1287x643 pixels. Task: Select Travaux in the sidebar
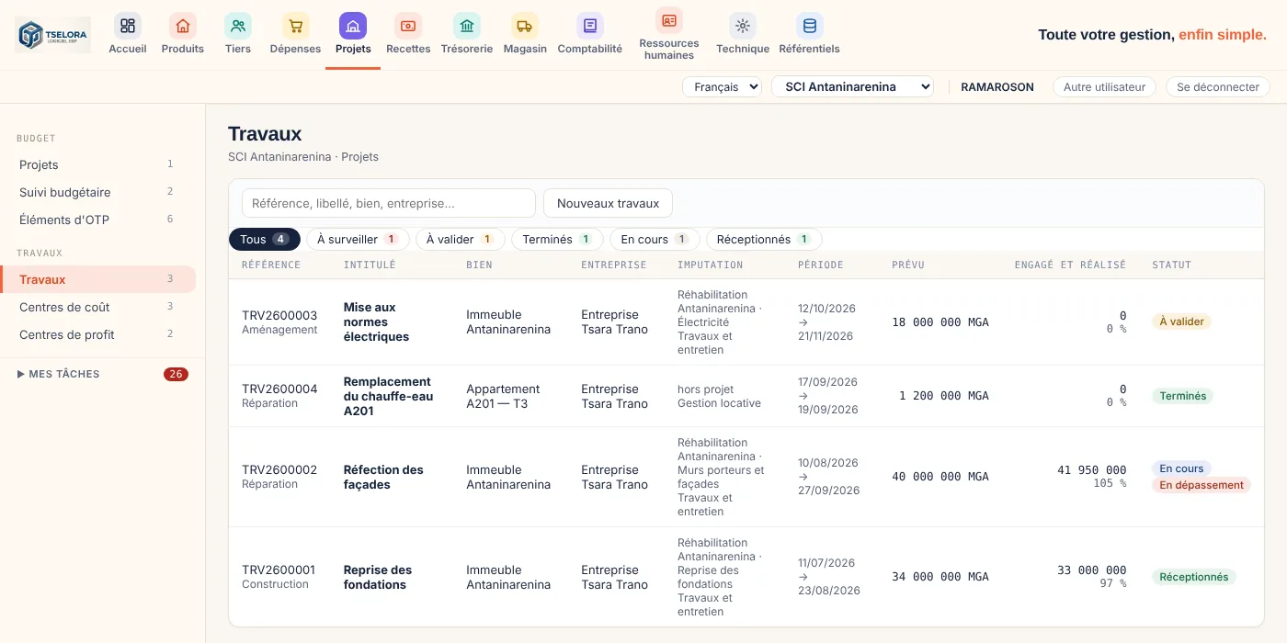click(97, 279)
